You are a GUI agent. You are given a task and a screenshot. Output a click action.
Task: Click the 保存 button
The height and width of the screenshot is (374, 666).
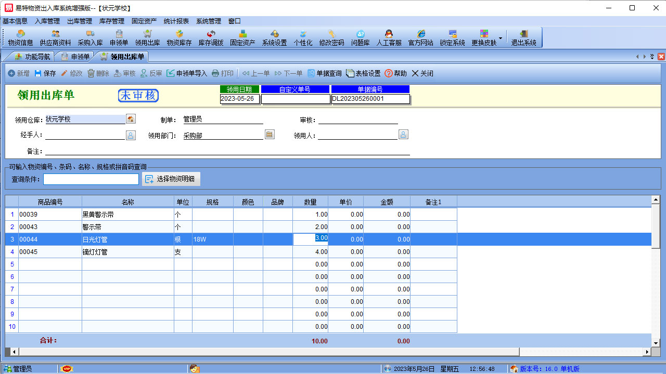45,73
